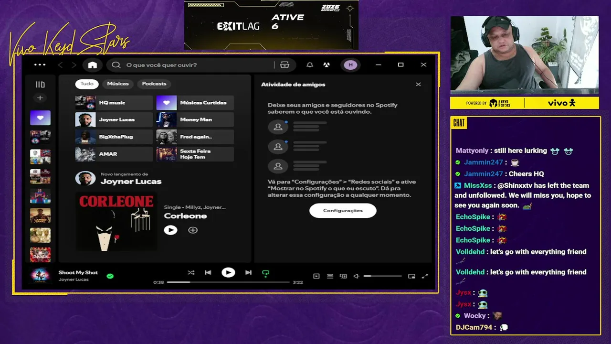This screenshot has height=344, width=611.
Task: Open the Shoot My Shot track title
Action: tap(78, 272)
